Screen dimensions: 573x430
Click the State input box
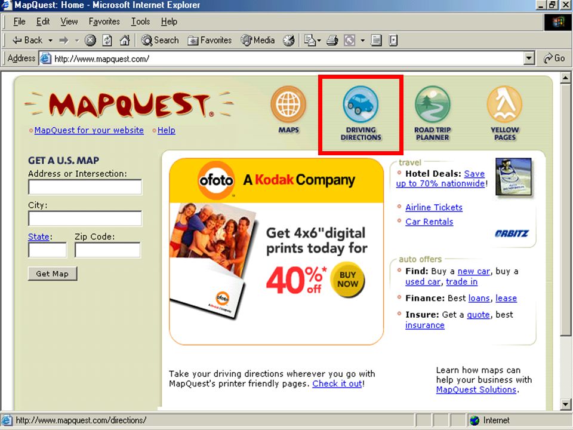(48, 250)
